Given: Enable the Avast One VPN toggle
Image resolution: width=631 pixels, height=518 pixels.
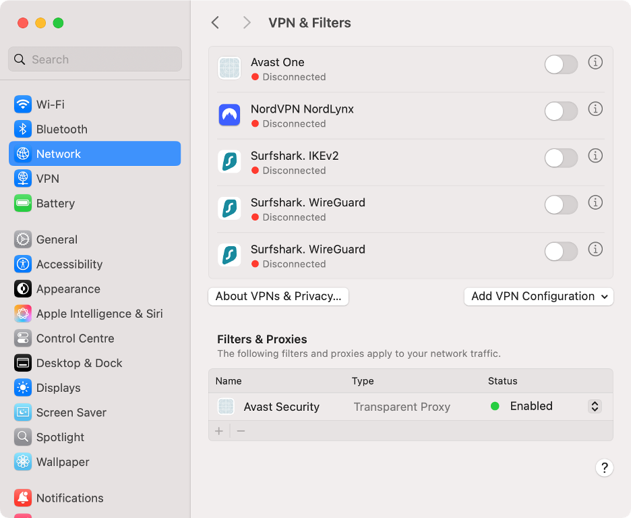Looking at the screenshot, I should click(561, 64).
